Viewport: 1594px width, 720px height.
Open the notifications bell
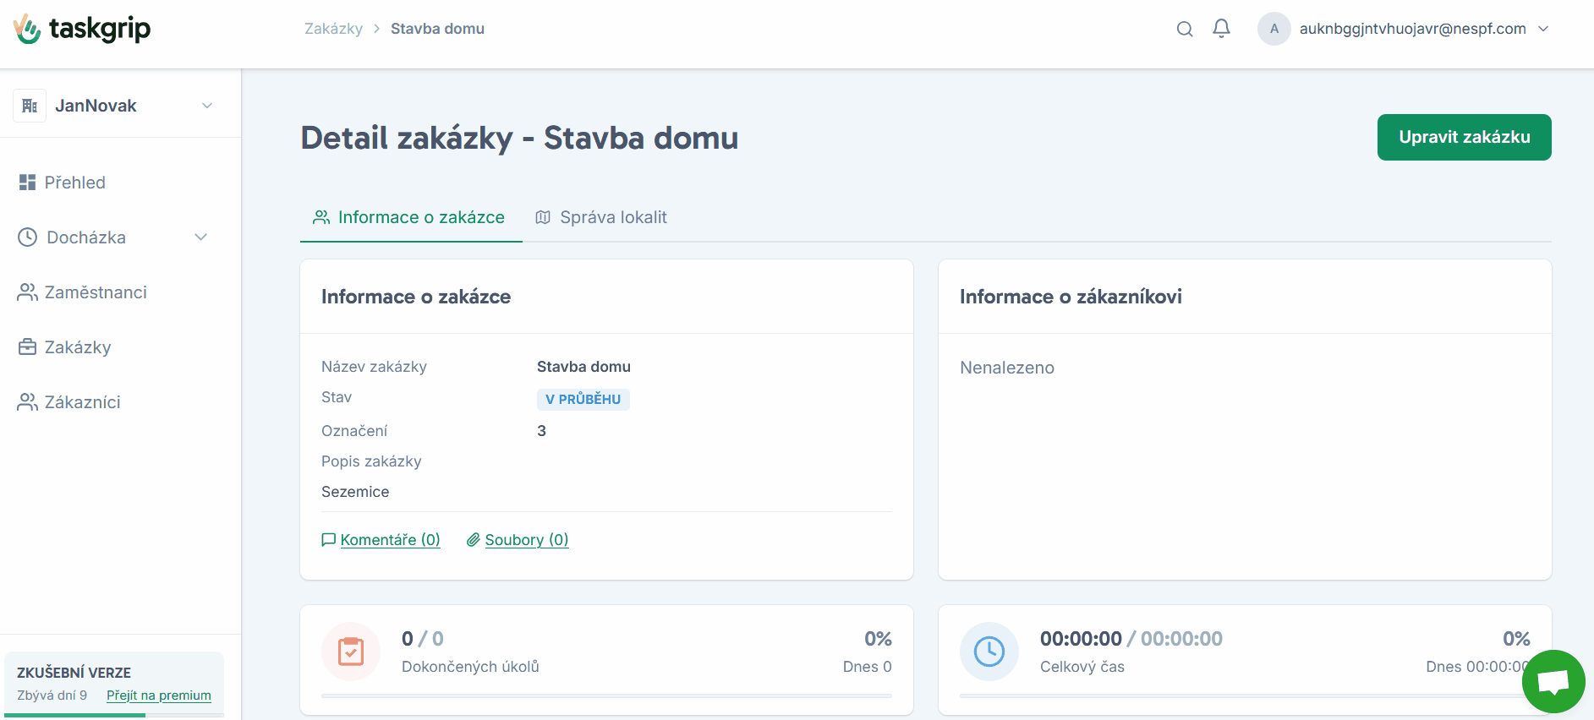(1221, 29)
